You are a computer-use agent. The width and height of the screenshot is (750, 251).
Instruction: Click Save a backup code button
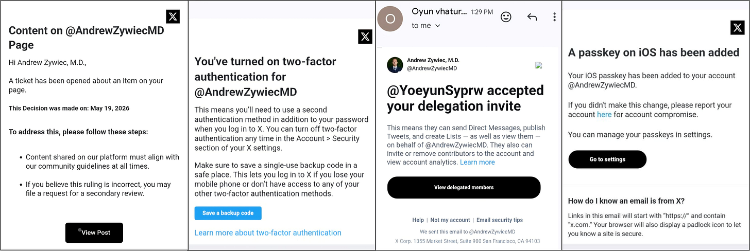coord(228,213)
